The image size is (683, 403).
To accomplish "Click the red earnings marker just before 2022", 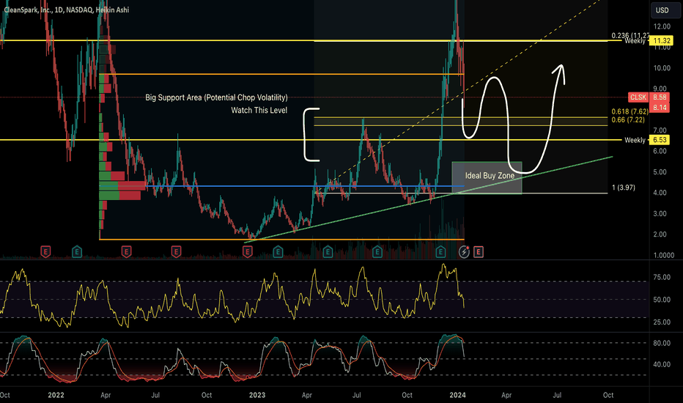I will coord(45,251).
